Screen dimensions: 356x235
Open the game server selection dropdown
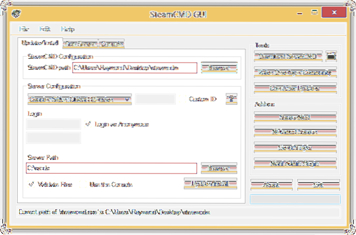[79, 99]
